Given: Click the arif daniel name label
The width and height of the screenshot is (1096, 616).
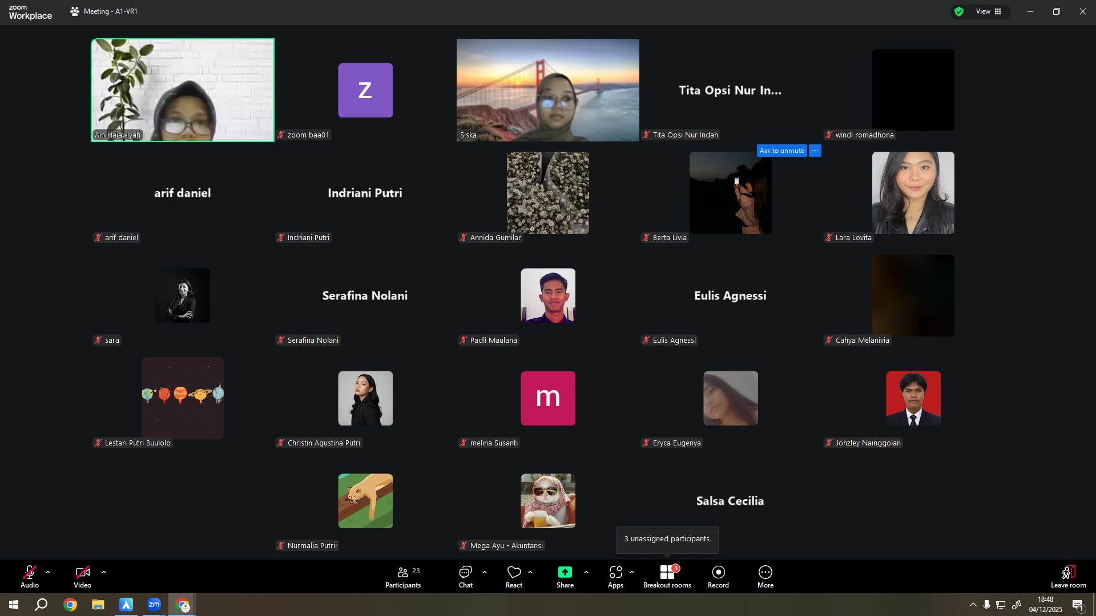Looking at the screenshot, I should point(121,238).
